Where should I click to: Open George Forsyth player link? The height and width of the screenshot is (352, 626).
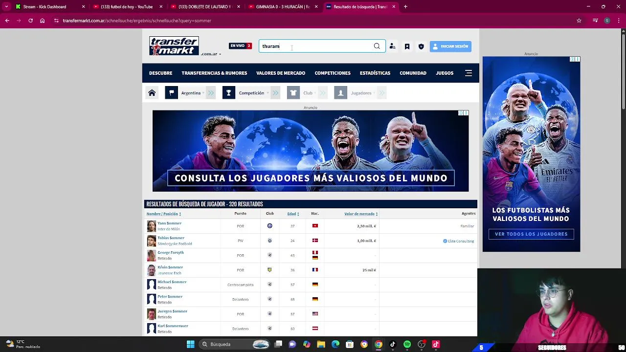point(171,252)
